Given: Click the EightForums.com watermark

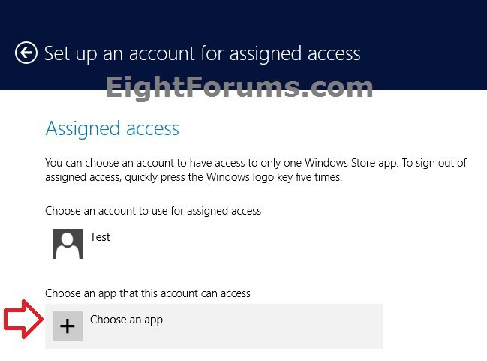Looking at the screenshot, I should (239, 89).
